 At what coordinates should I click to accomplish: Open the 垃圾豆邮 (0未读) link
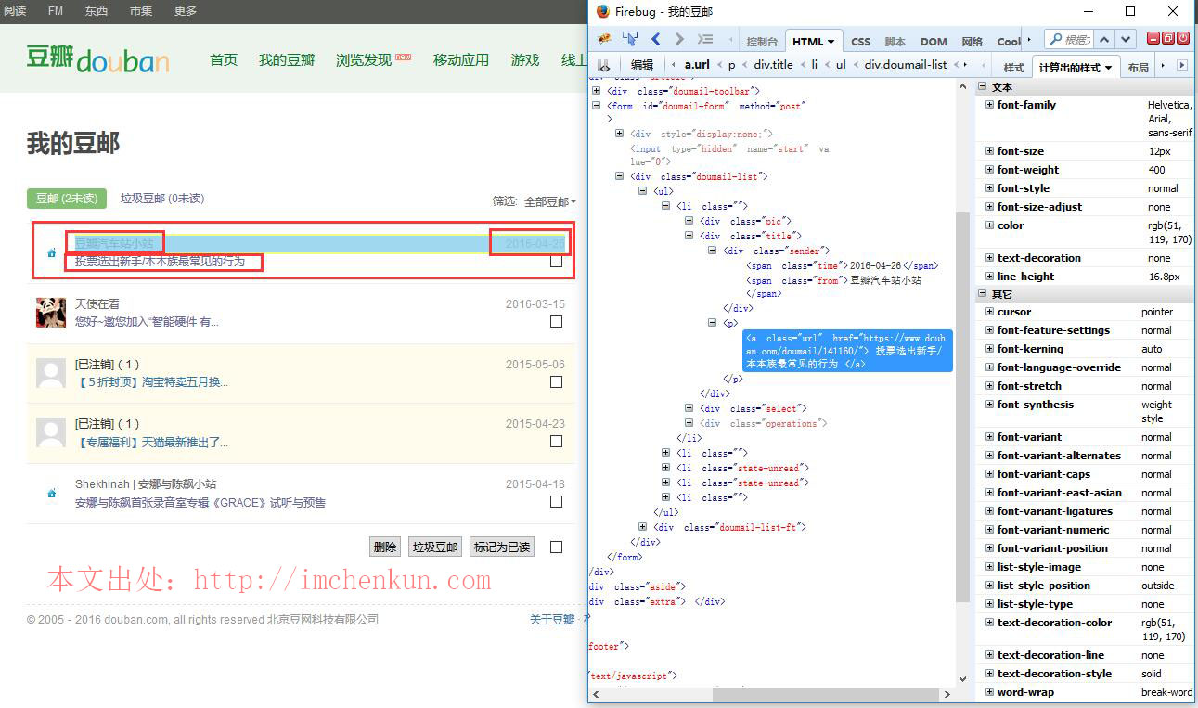(x=162, y=199)
